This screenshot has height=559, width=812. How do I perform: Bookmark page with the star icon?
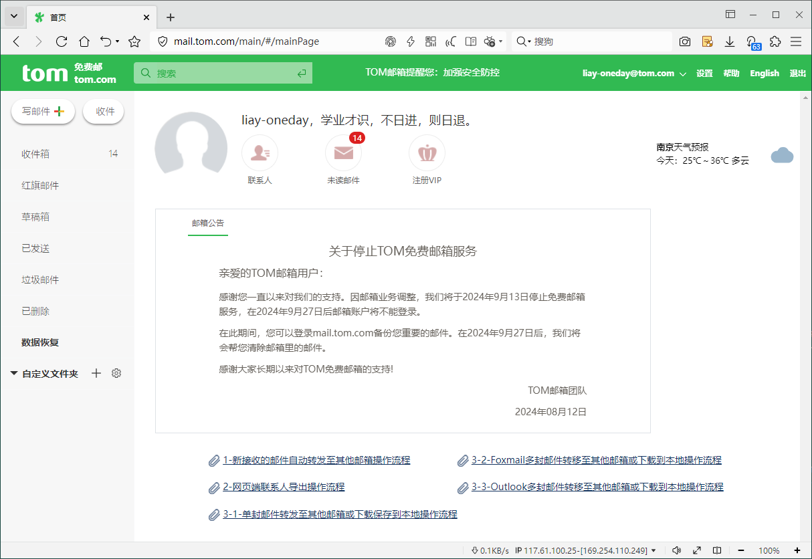(134, 41)
